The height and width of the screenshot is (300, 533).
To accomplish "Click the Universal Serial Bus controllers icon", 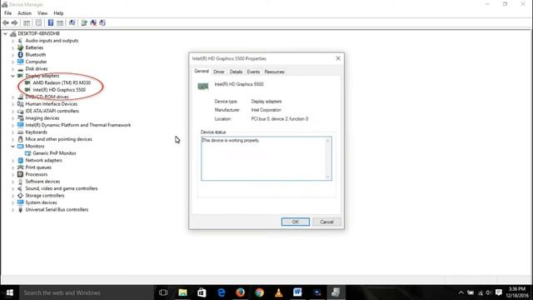I will (20, 209).
